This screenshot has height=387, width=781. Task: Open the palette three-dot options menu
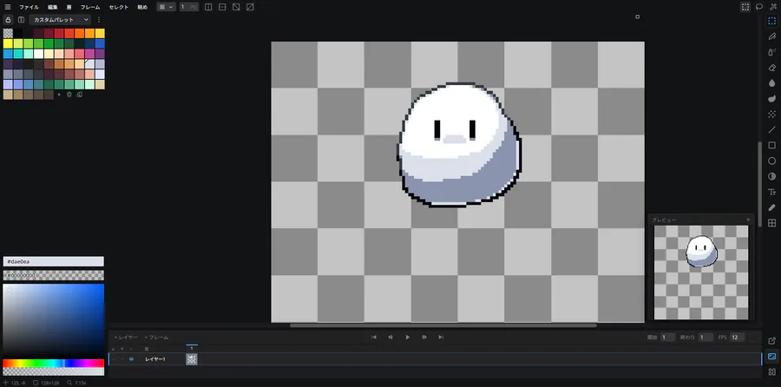[99, 19]
